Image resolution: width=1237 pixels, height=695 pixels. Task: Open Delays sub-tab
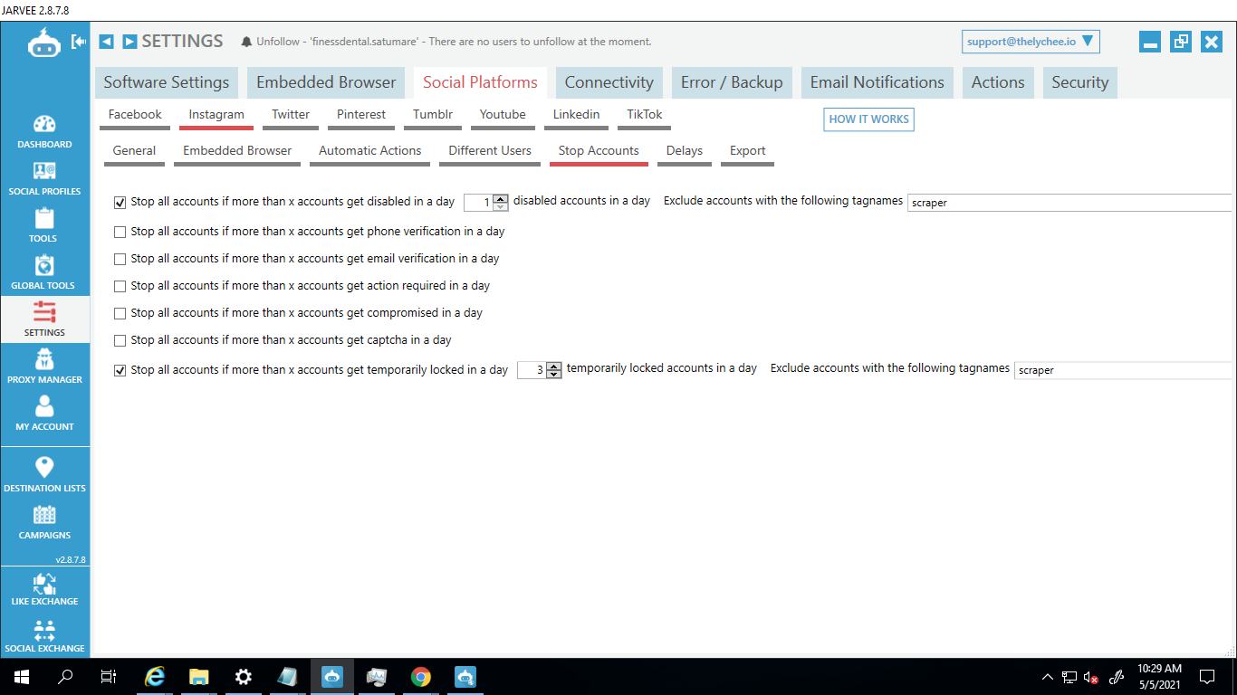pos(685,152)
